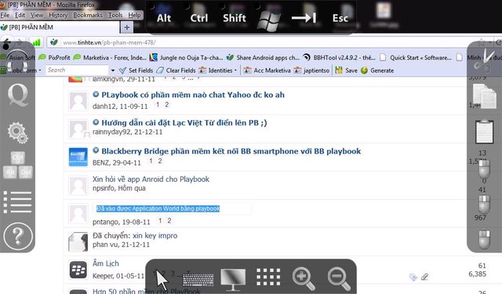The image size is (502, 294).
Task: Zoom in with the plus magnifier
Action: 304,278
